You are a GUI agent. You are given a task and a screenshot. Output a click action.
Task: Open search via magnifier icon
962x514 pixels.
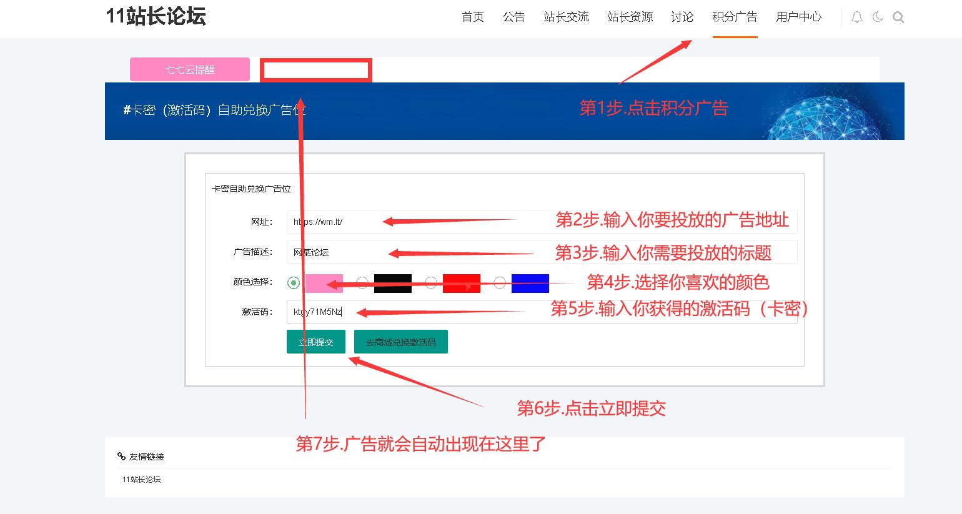click(x=898, y=17)
